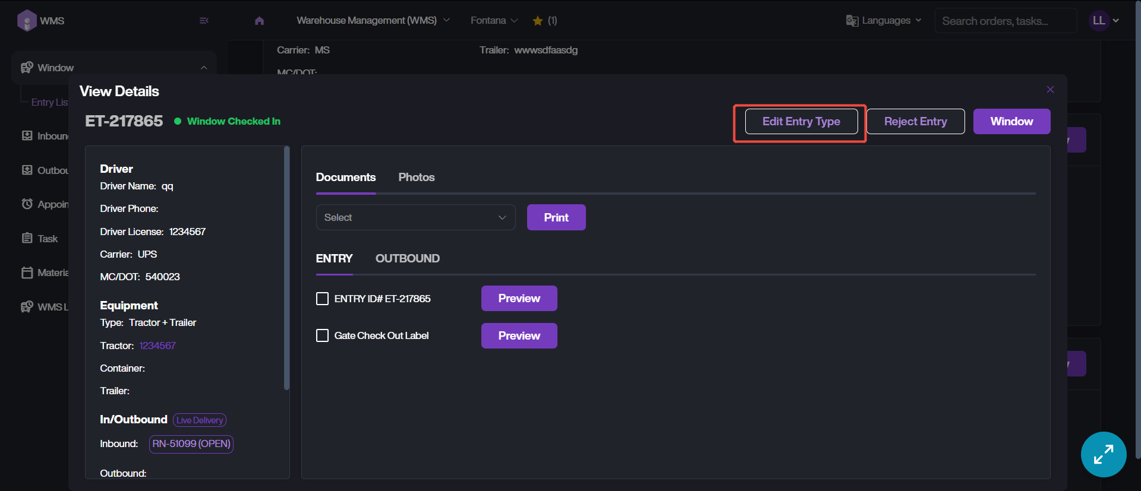Switch to the OUTBOUND tab
This screenshot has height=491, width=1141.
tap(407, 259)
